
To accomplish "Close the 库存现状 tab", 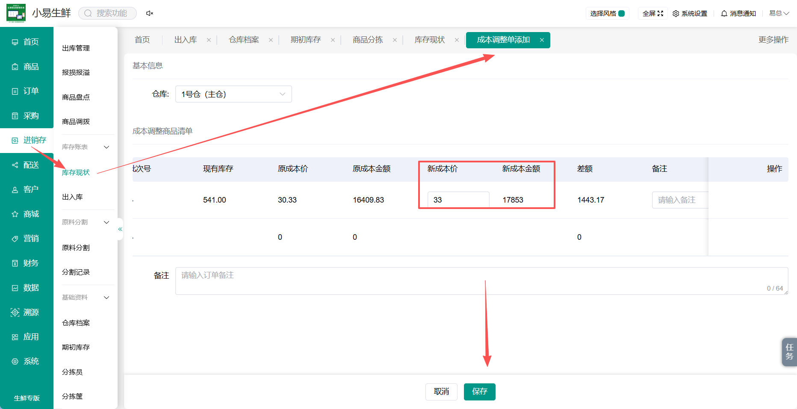I will point(457,40).
